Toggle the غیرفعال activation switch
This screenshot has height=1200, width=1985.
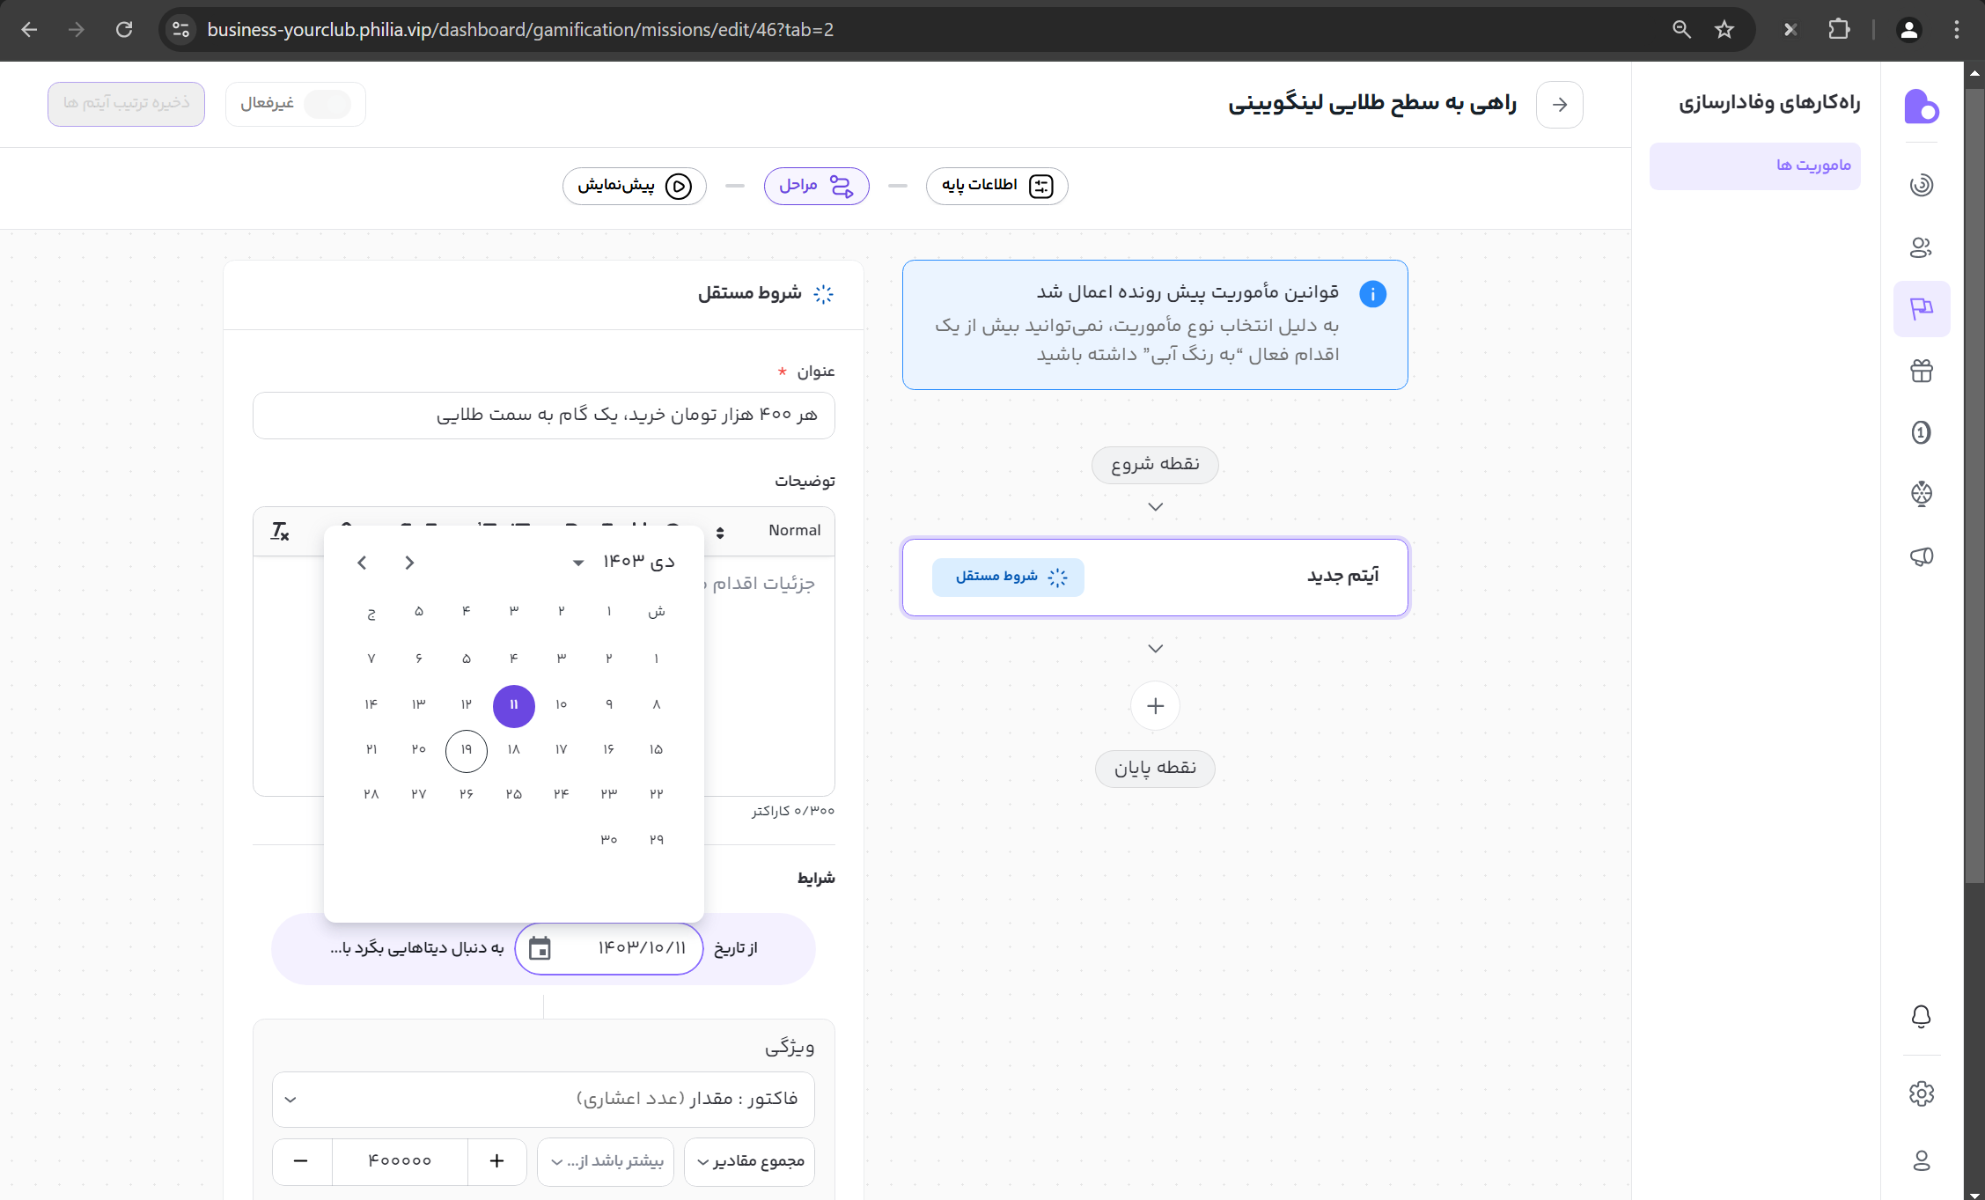coord(327,104)
